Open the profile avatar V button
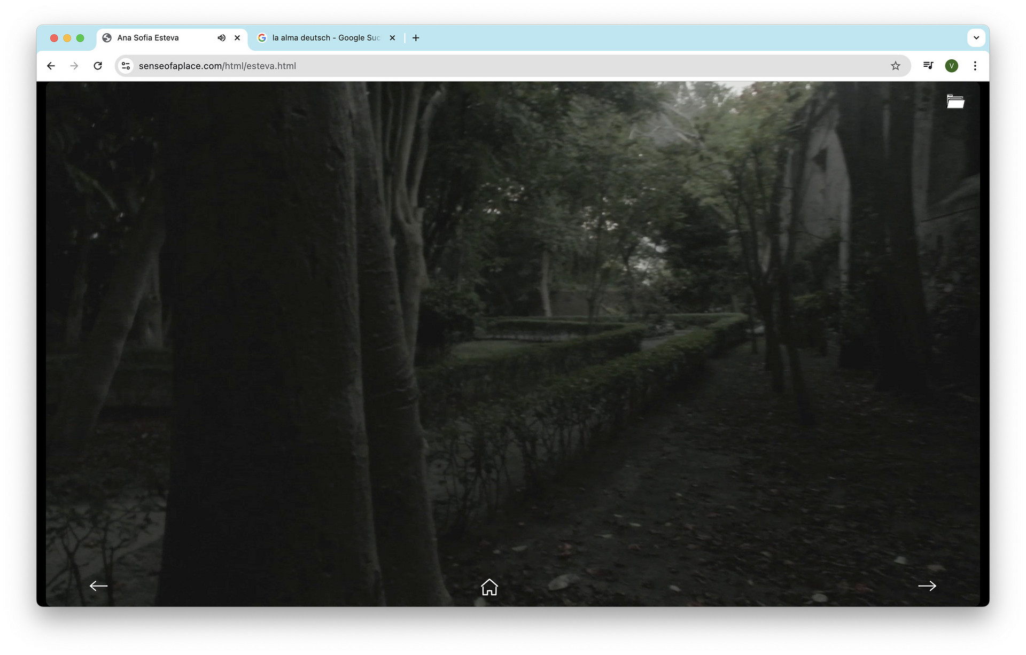 pyautogui.click(x=951, y=66)
